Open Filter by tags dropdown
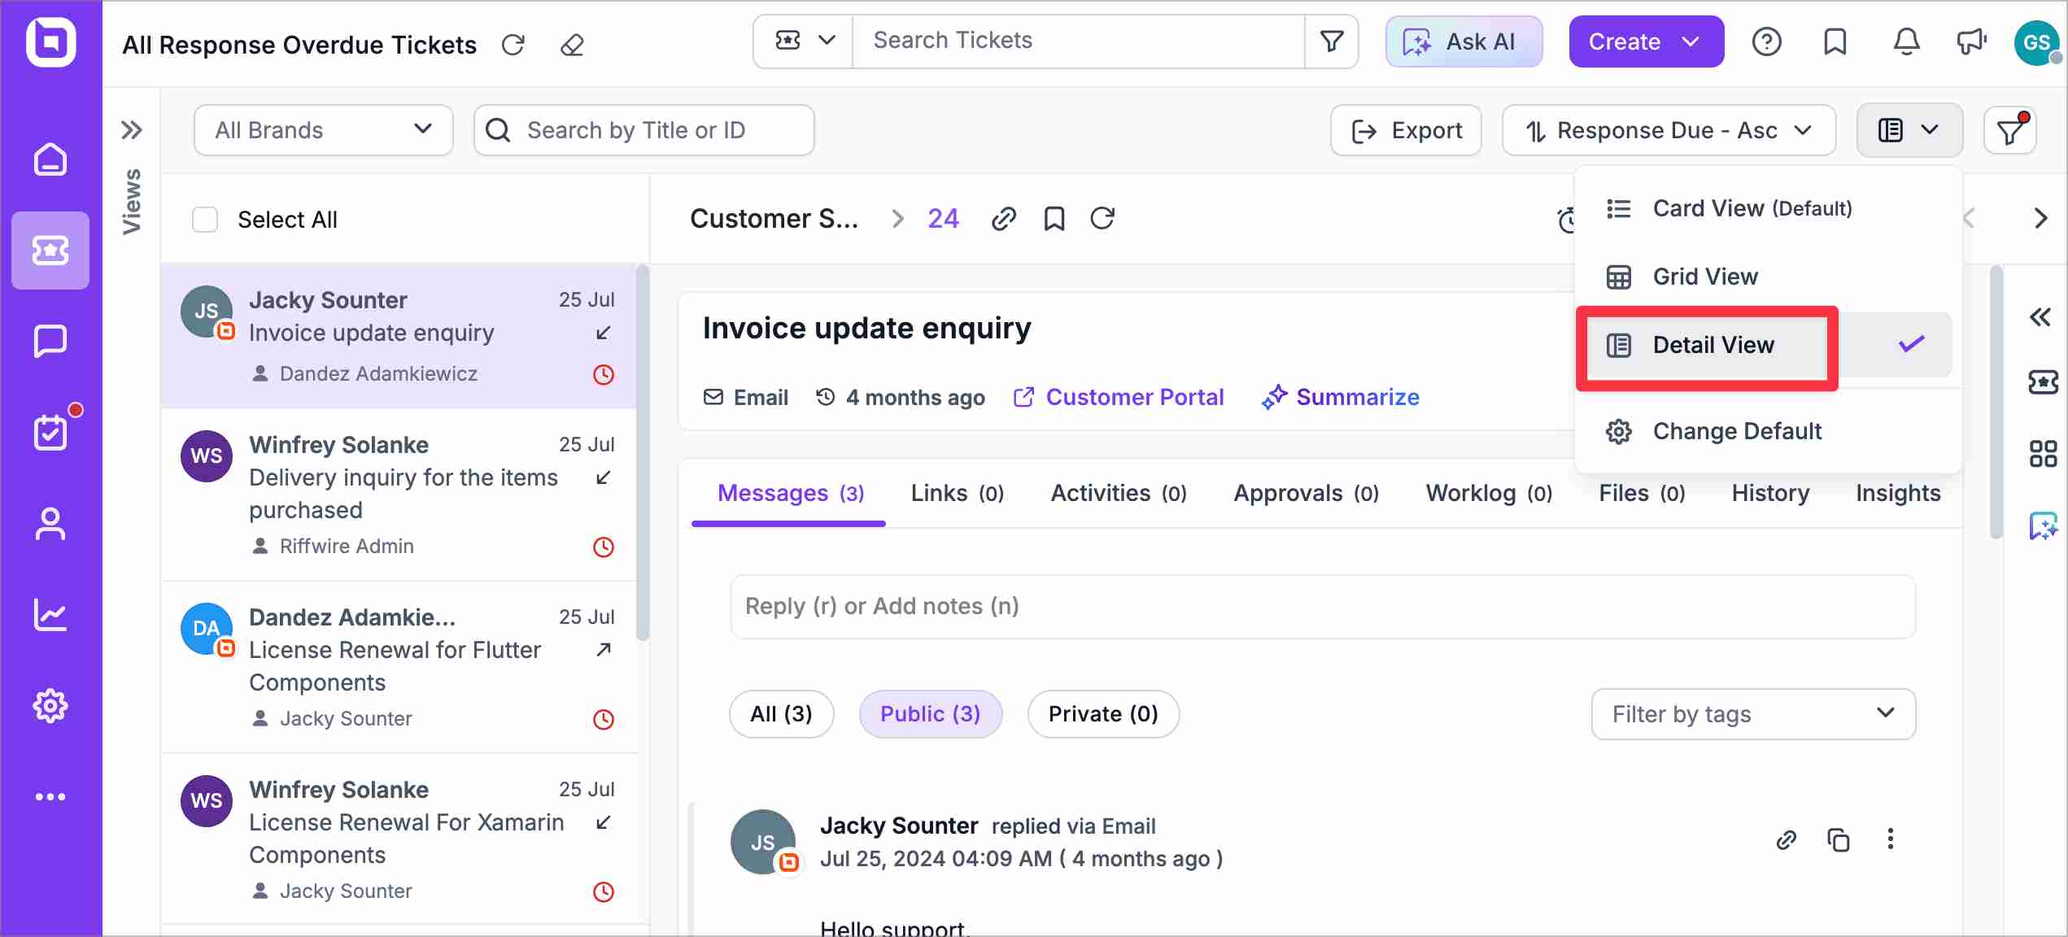 (1753, 714)
